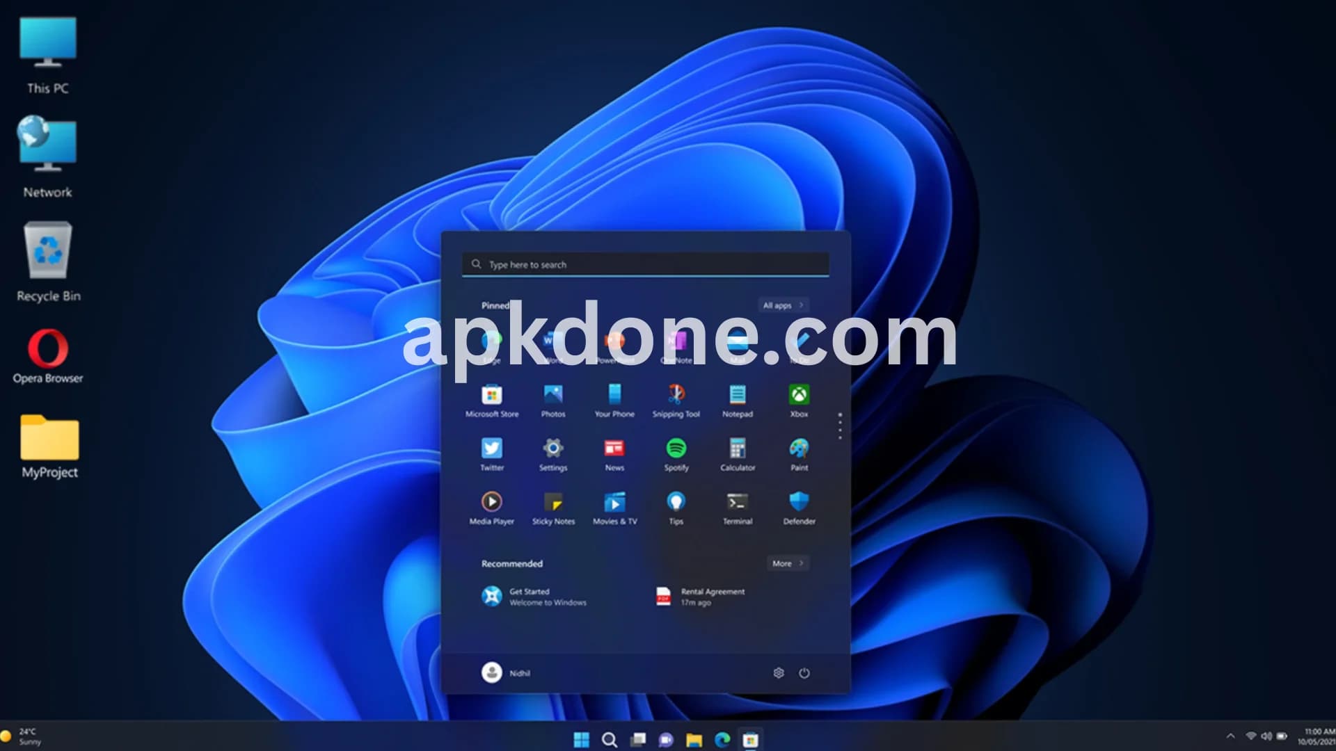Image resolution: width=1336 pixels, height=751 pixels.
Task: Open the clock showing 11:00 AM
Action: (x=1317, y=736)
